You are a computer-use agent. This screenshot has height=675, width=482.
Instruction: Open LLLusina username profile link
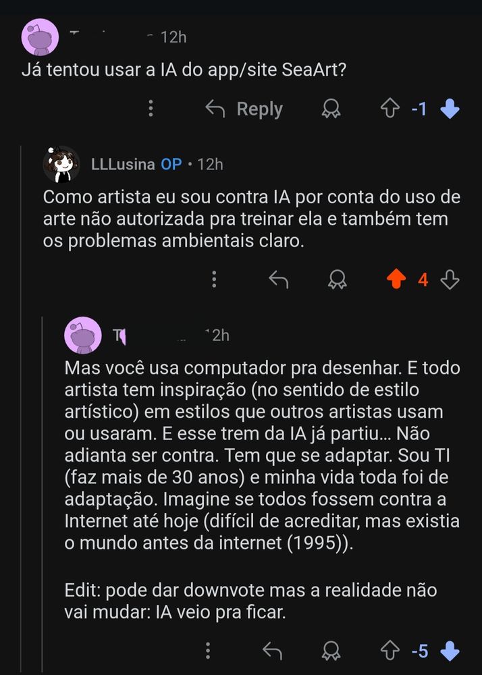point(123,164)
